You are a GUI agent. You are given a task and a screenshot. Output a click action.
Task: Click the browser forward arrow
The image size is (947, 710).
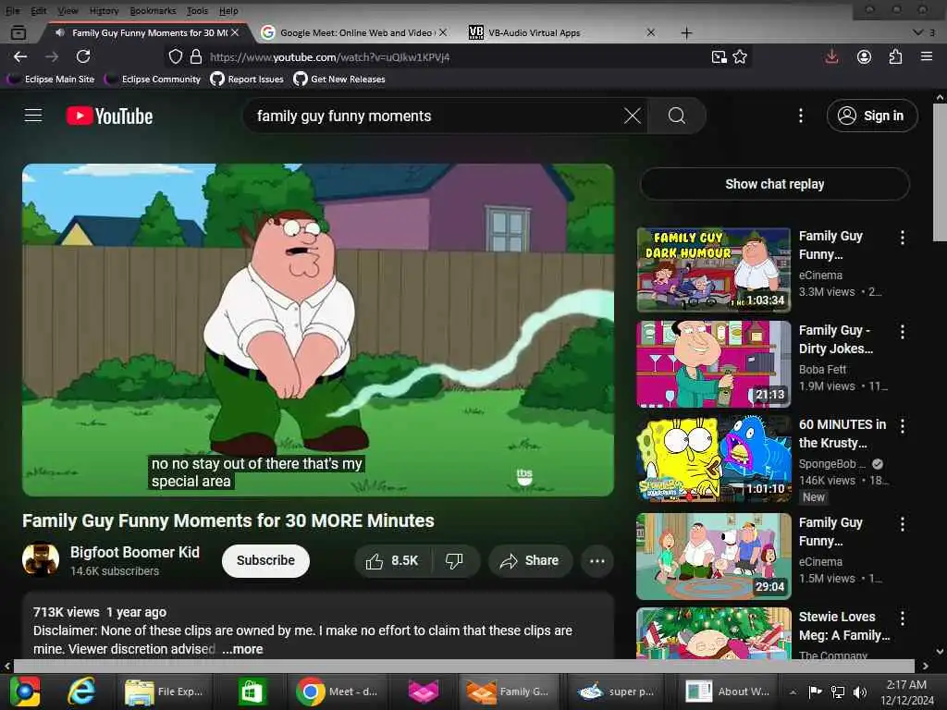52,56
